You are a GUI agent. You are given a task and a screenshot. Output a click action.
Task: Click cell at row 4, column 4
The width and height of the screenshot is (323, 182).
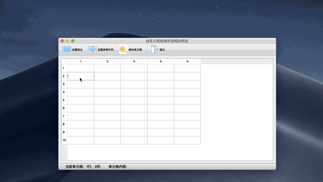tap(161, 92)
